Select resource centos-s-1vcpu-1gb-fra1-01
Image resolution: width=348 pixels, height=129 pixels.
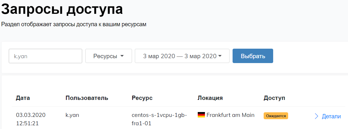click(159, 119)
